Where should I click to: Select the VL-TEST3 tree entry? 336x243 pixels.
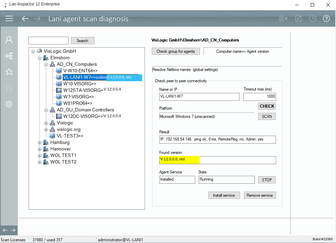click(70, 136)
